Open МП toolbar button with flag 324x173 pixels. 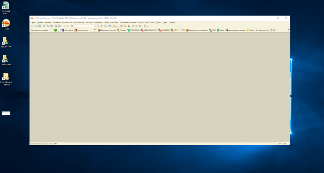tap(273, 30)
